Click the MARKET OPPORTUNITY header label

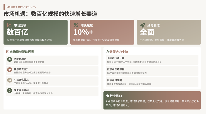click(21, 7)
